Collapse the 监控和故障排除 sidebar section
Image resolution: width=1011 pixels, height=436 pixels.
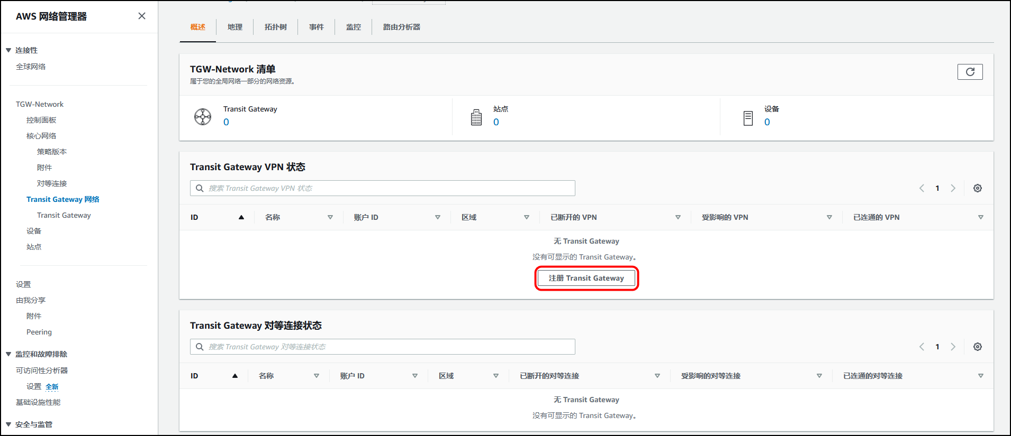tap(8, 354)
